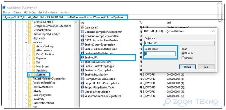
Task: Click the EnableLUA DWORD icon
Action: pyautogui.click(x=82, y=57)
